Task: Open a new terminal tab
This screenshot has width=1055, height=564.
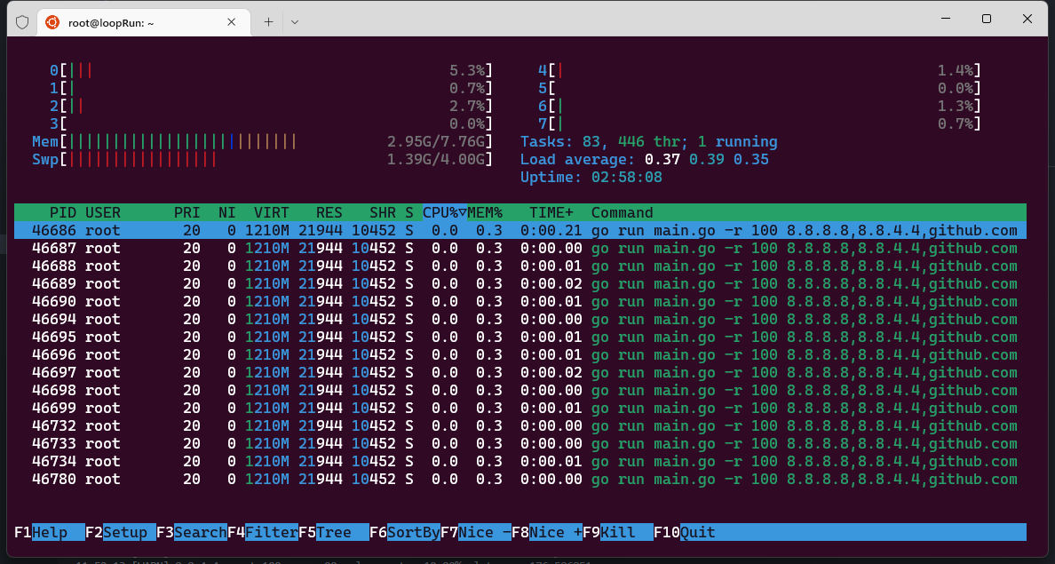Action: (268, 22)
